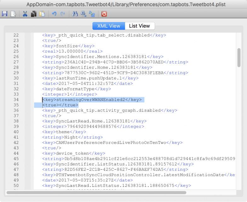Click the theme key line

tap(64, 132)
